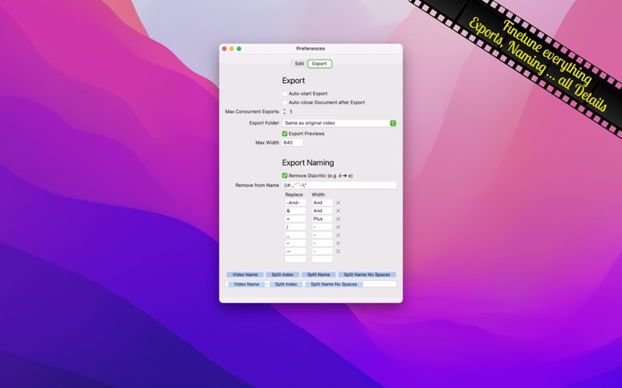Viewport: 622px width, 388px height.
Task: Click the Max Concurrent Exports label
Action: 252,112
